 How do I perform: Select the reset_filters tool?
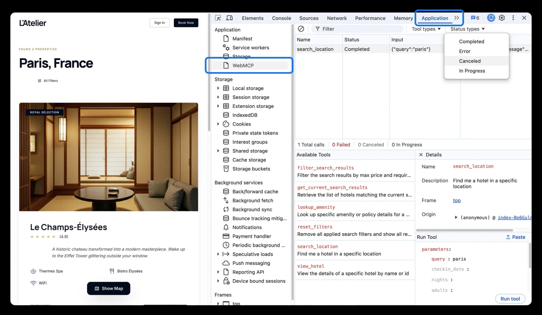[355, 230]
